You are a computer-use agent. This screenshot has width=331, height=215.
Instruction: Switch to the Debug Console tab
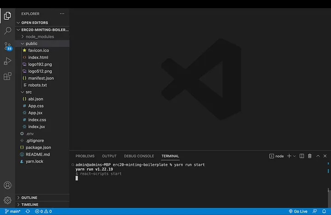(x=139, y=156)
